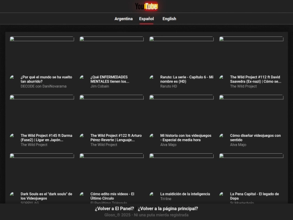Open title The Wild Project #112 ft David Saavedra
The height and width of the screenshot is (220, 293).
(x=256, y=79)
